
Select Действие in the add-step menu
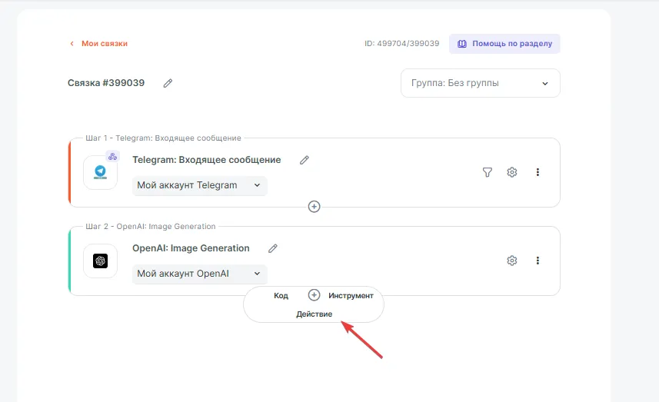[x=314, y=314]
